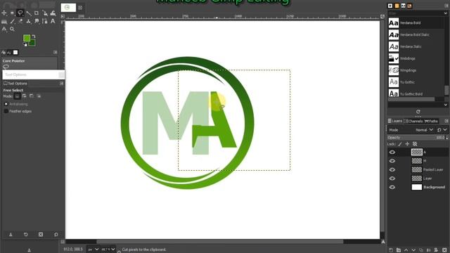Set selection mode to Subtract
The width and height of the screenshot is (450, 253).
[32, 96]
